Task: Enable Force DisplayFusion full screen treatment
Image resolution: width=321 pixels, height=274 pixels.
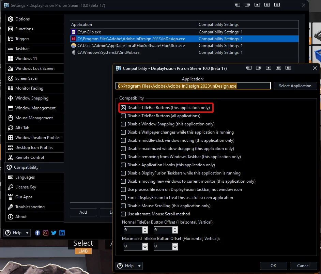Action: (123, 198)
